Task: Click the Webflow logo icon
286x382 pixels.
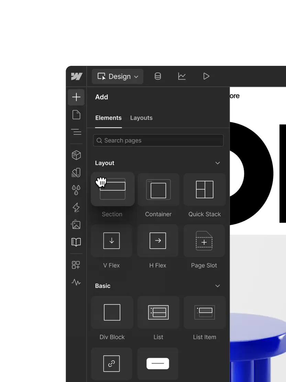Action: click(x=76, y=77)
